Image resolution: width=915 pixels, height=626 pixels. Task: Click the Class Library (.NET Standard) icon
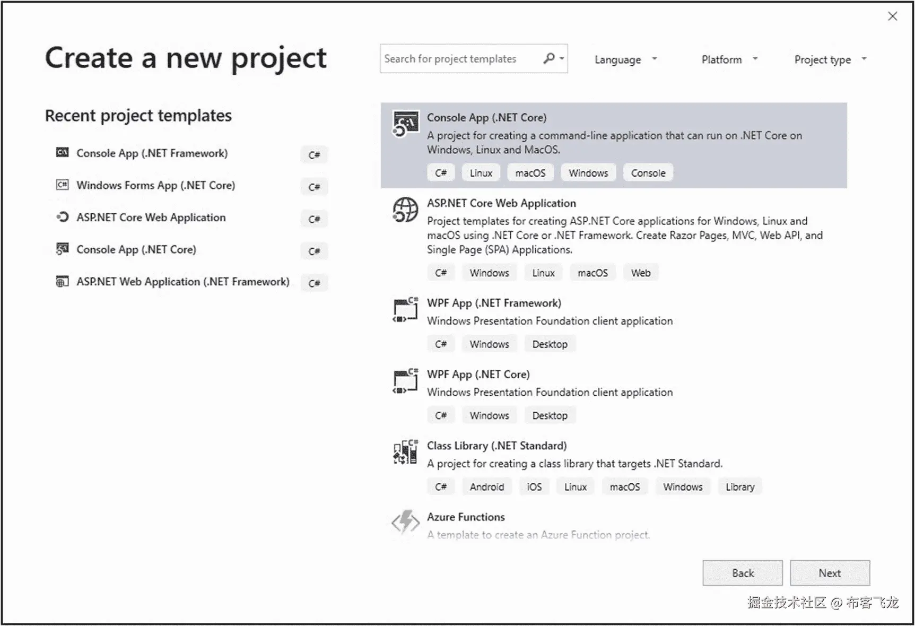(x=405, y=452)
